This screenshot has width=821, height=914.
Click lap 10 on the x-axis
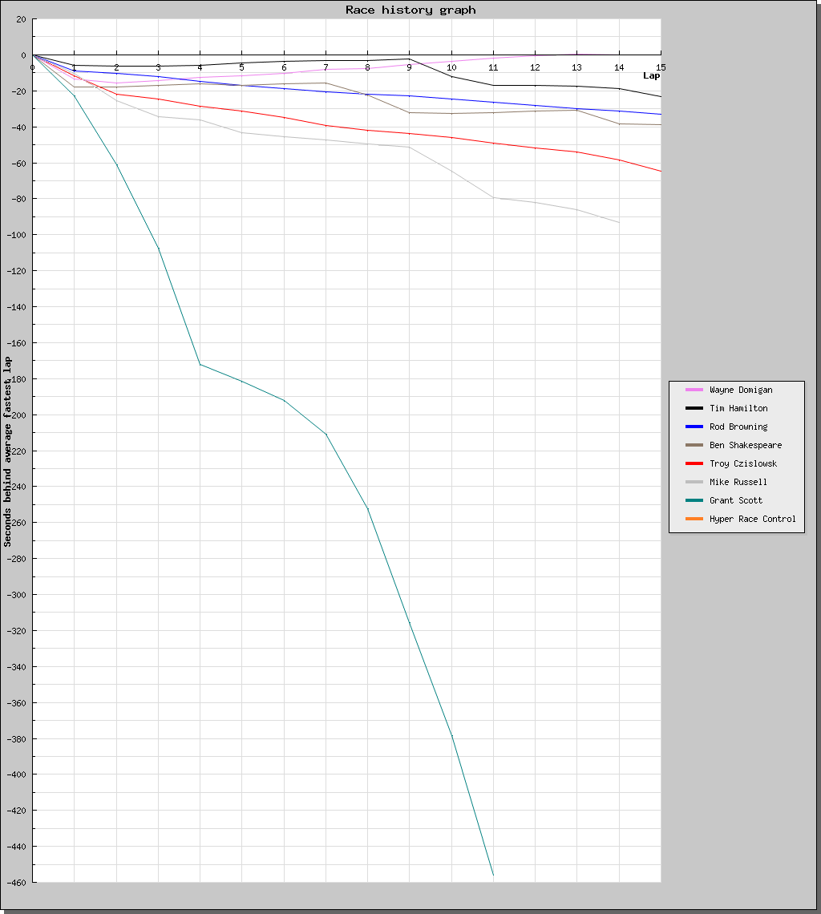click(451, 67)
